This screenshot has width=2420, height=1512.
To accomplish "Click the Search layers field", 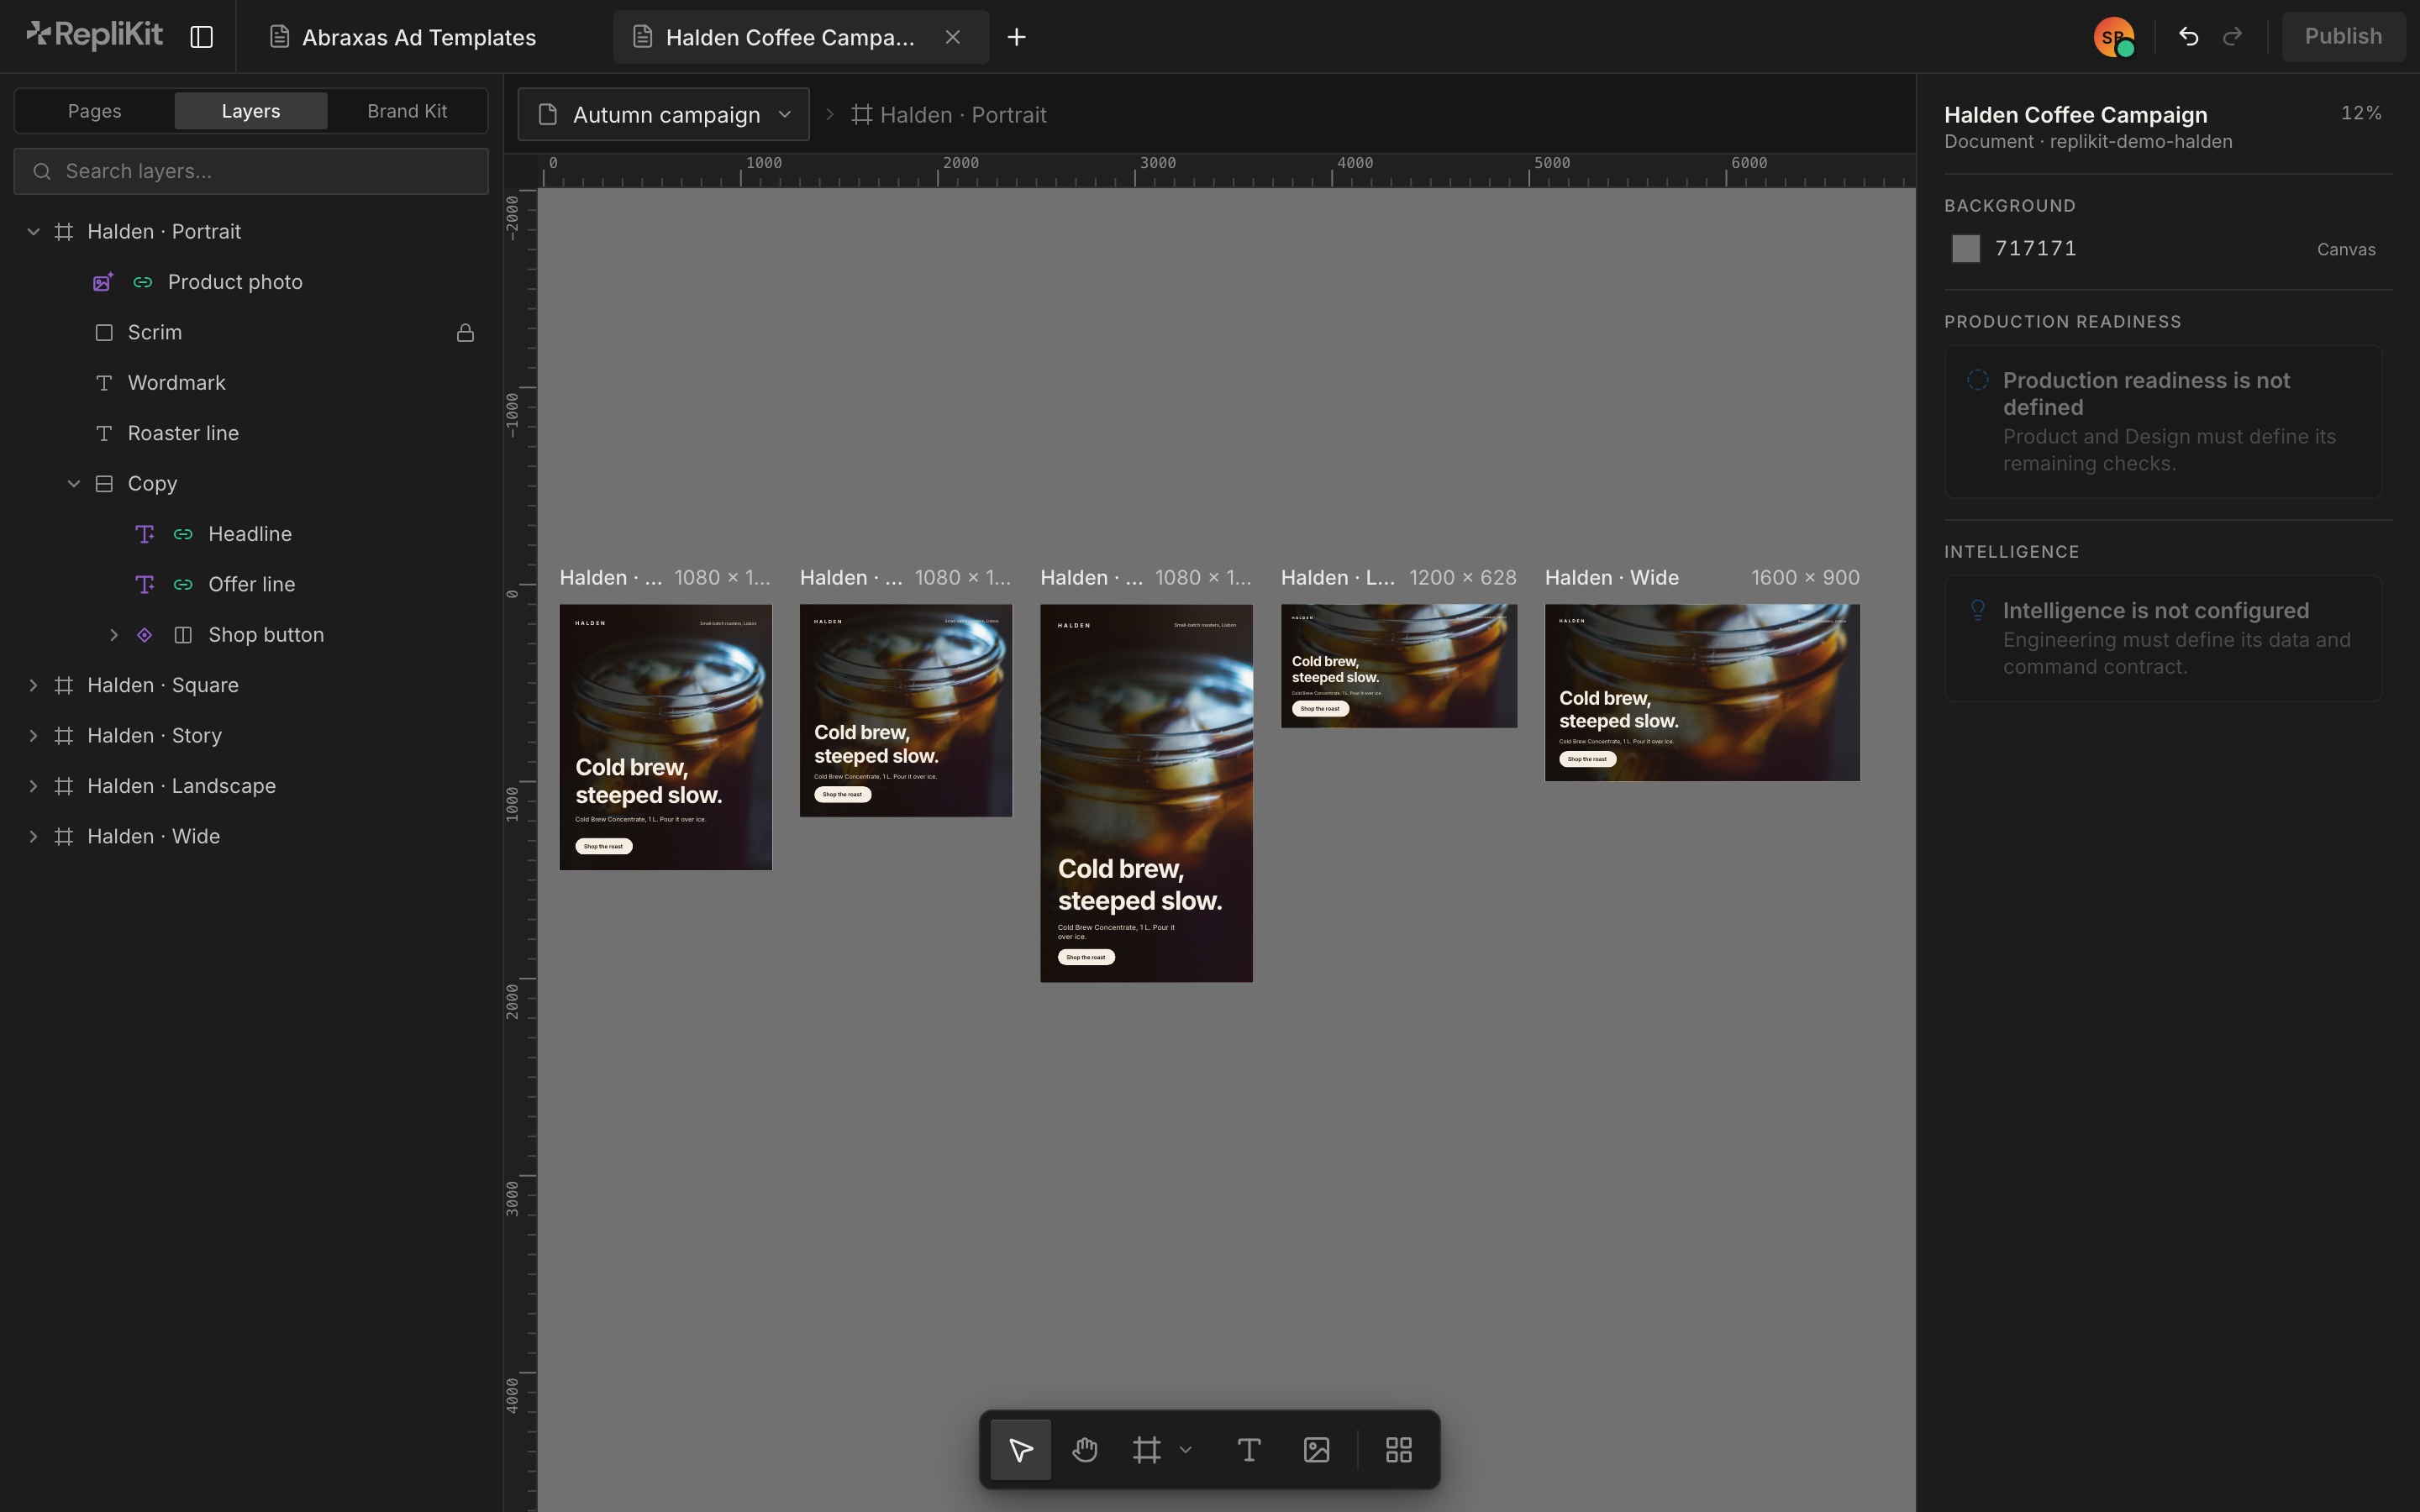I will (251, 171).
